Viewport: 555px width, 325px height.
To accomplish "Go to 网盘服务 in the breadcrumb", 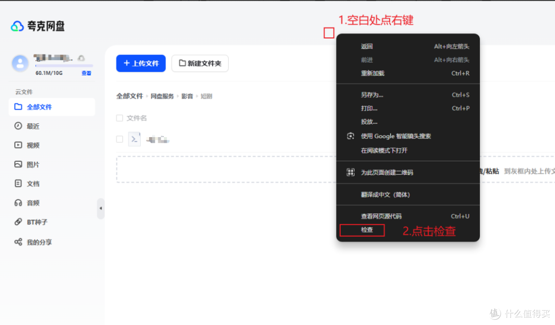I will (162, 96).
